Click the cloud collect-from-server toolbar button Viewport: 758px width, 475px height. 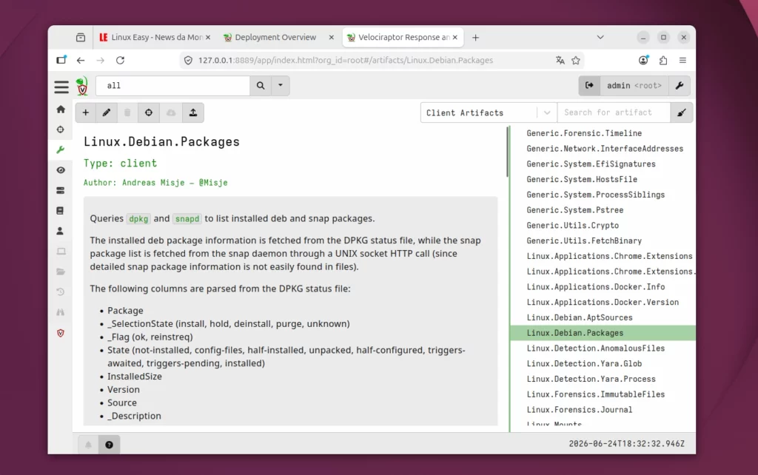point(171,112)
